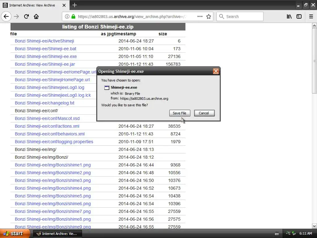The height and width of the screenshot is (238, 317).
Task: Open changelog.txt link
Action: [45, 103]
